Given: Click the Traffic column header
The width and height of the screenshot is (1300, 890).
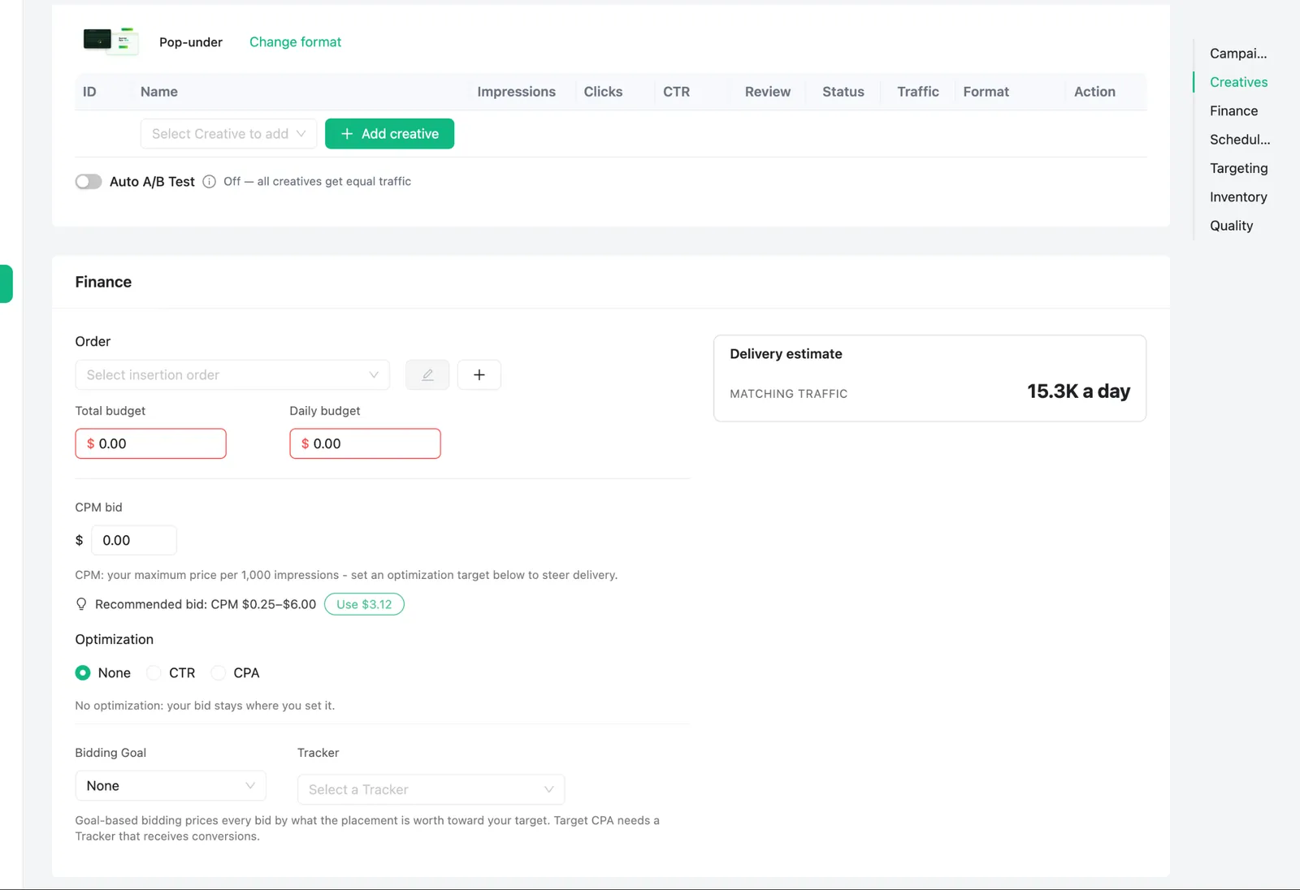Looking at the screenshot, I should tap(917, 92).
